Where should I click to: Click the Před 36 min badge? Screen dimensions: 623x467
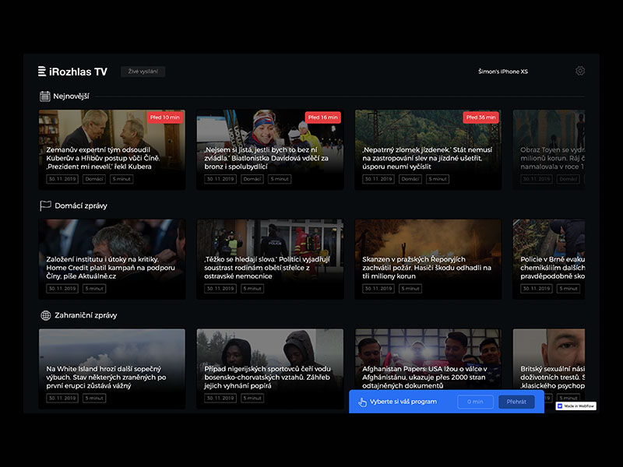click(480, 118)
